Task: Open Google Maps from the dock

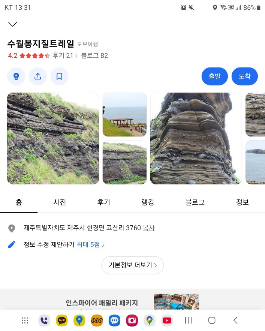Action: 150,321
